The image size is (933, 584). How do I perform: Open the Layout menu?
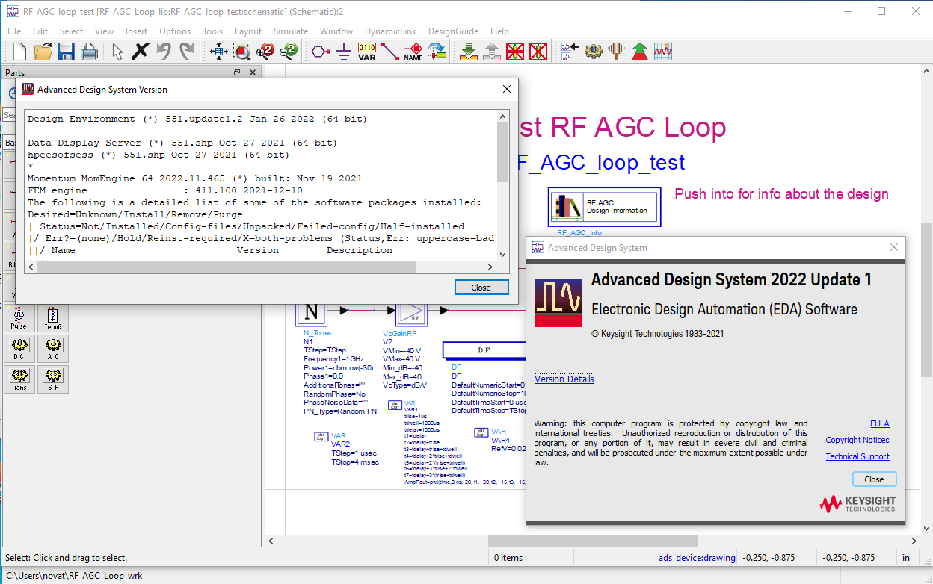248,31
